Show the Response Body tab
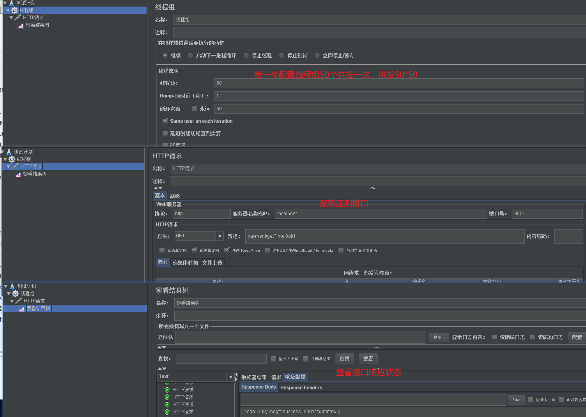586x417 pixels. coord(258,387)
